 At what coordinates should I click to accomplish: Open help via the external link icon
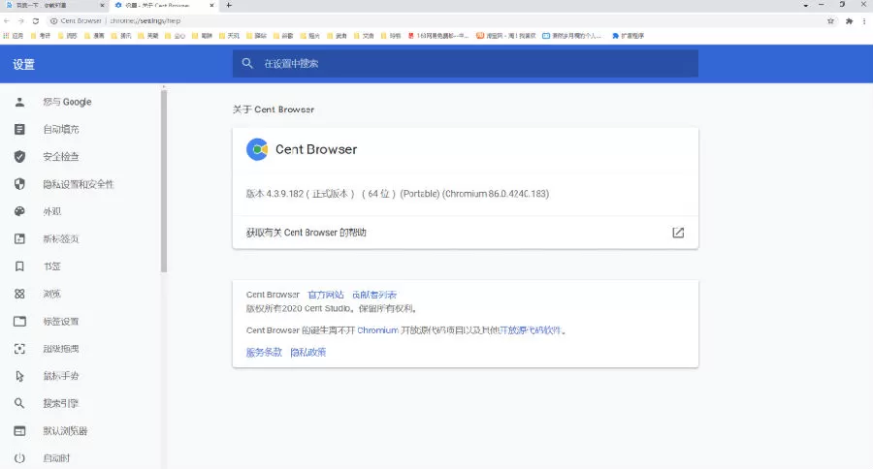pos(678,233)
